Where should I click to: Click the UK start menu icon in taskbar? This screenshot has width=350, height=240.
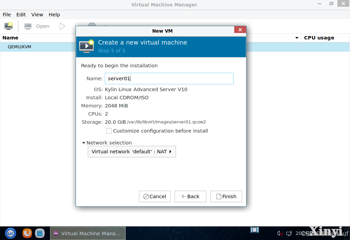click(x=11, y=233)
